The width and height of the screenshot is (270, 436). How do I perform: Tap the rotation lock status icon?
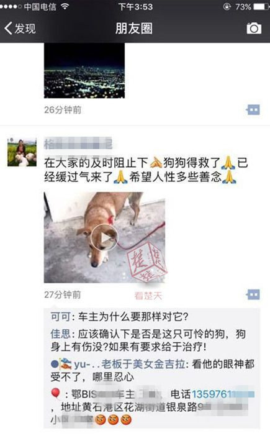[227, 6]
